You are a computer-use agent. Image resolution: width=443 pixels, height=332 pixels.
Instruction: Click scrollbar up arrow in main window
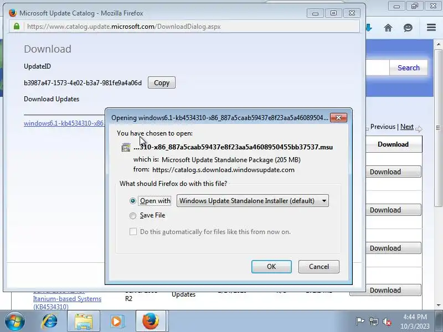click(438, 44)
